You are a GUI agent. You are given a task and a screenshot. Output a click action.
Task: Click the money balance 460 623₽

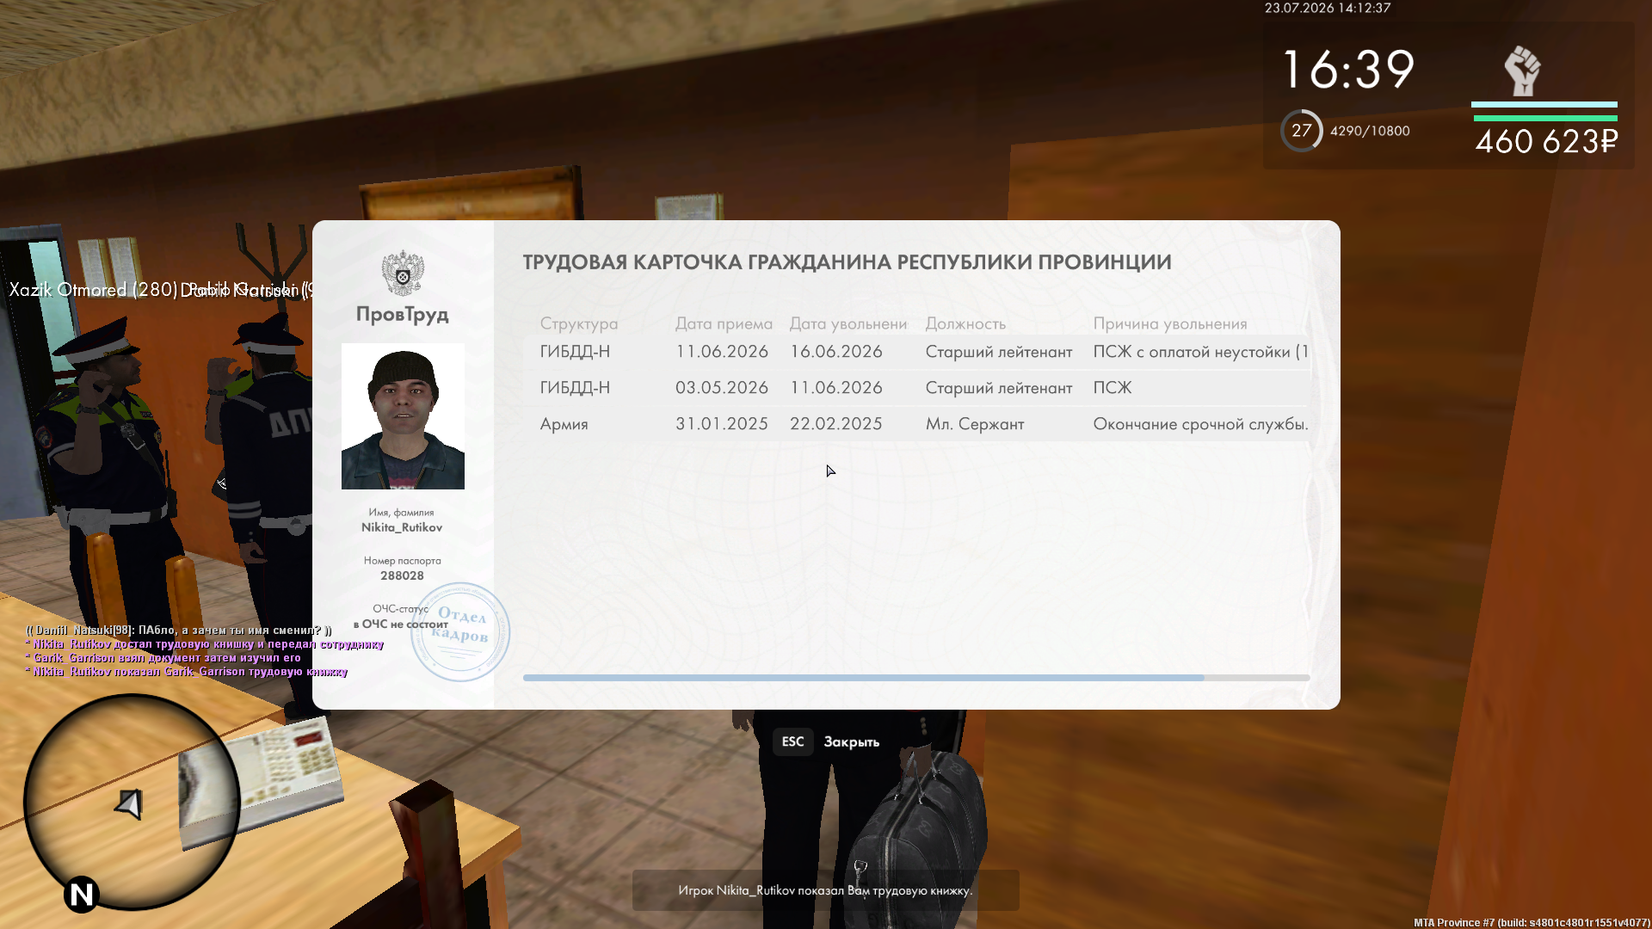pos(1547,142)
